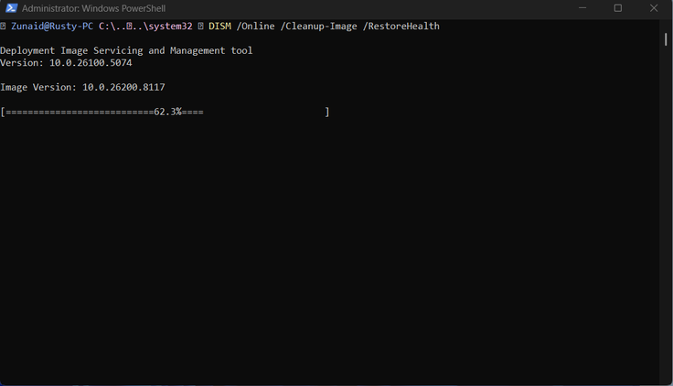Click the 'Zunaid@Rusty-PC' prompt text

click(52, 27)
